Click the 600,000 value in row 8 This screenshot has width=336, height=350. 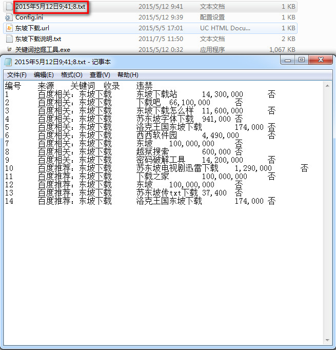coord(216,152)
